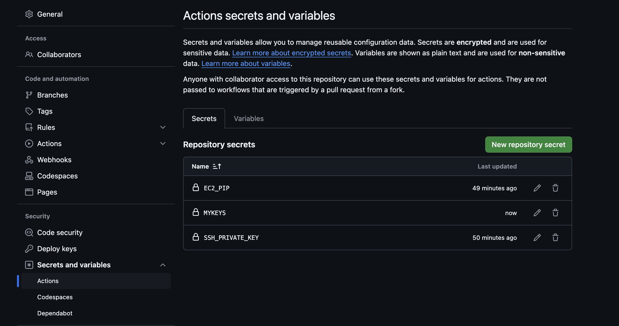Click the trash icon to delete EC2_PIP secret
This screenshot has width=619, height=326.
(x=555, y=188)
